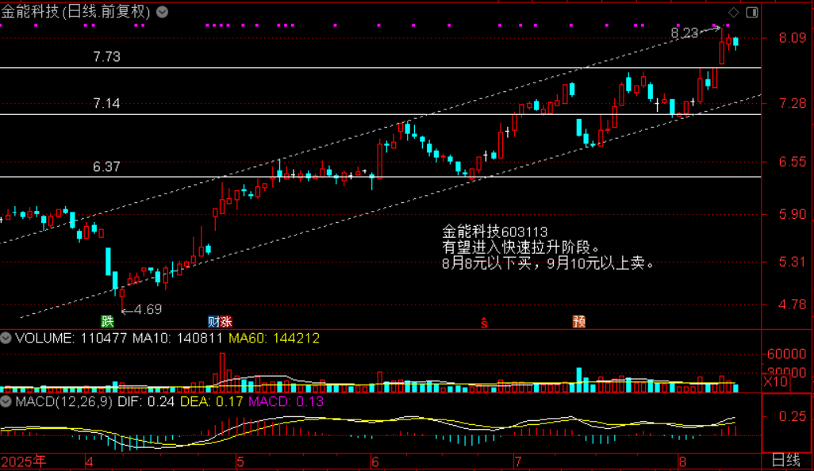Image resolution: width=814 pixels, height=471 pixels.
Task: Open the chart title dropdown arrow
Action: pos(162,12)
